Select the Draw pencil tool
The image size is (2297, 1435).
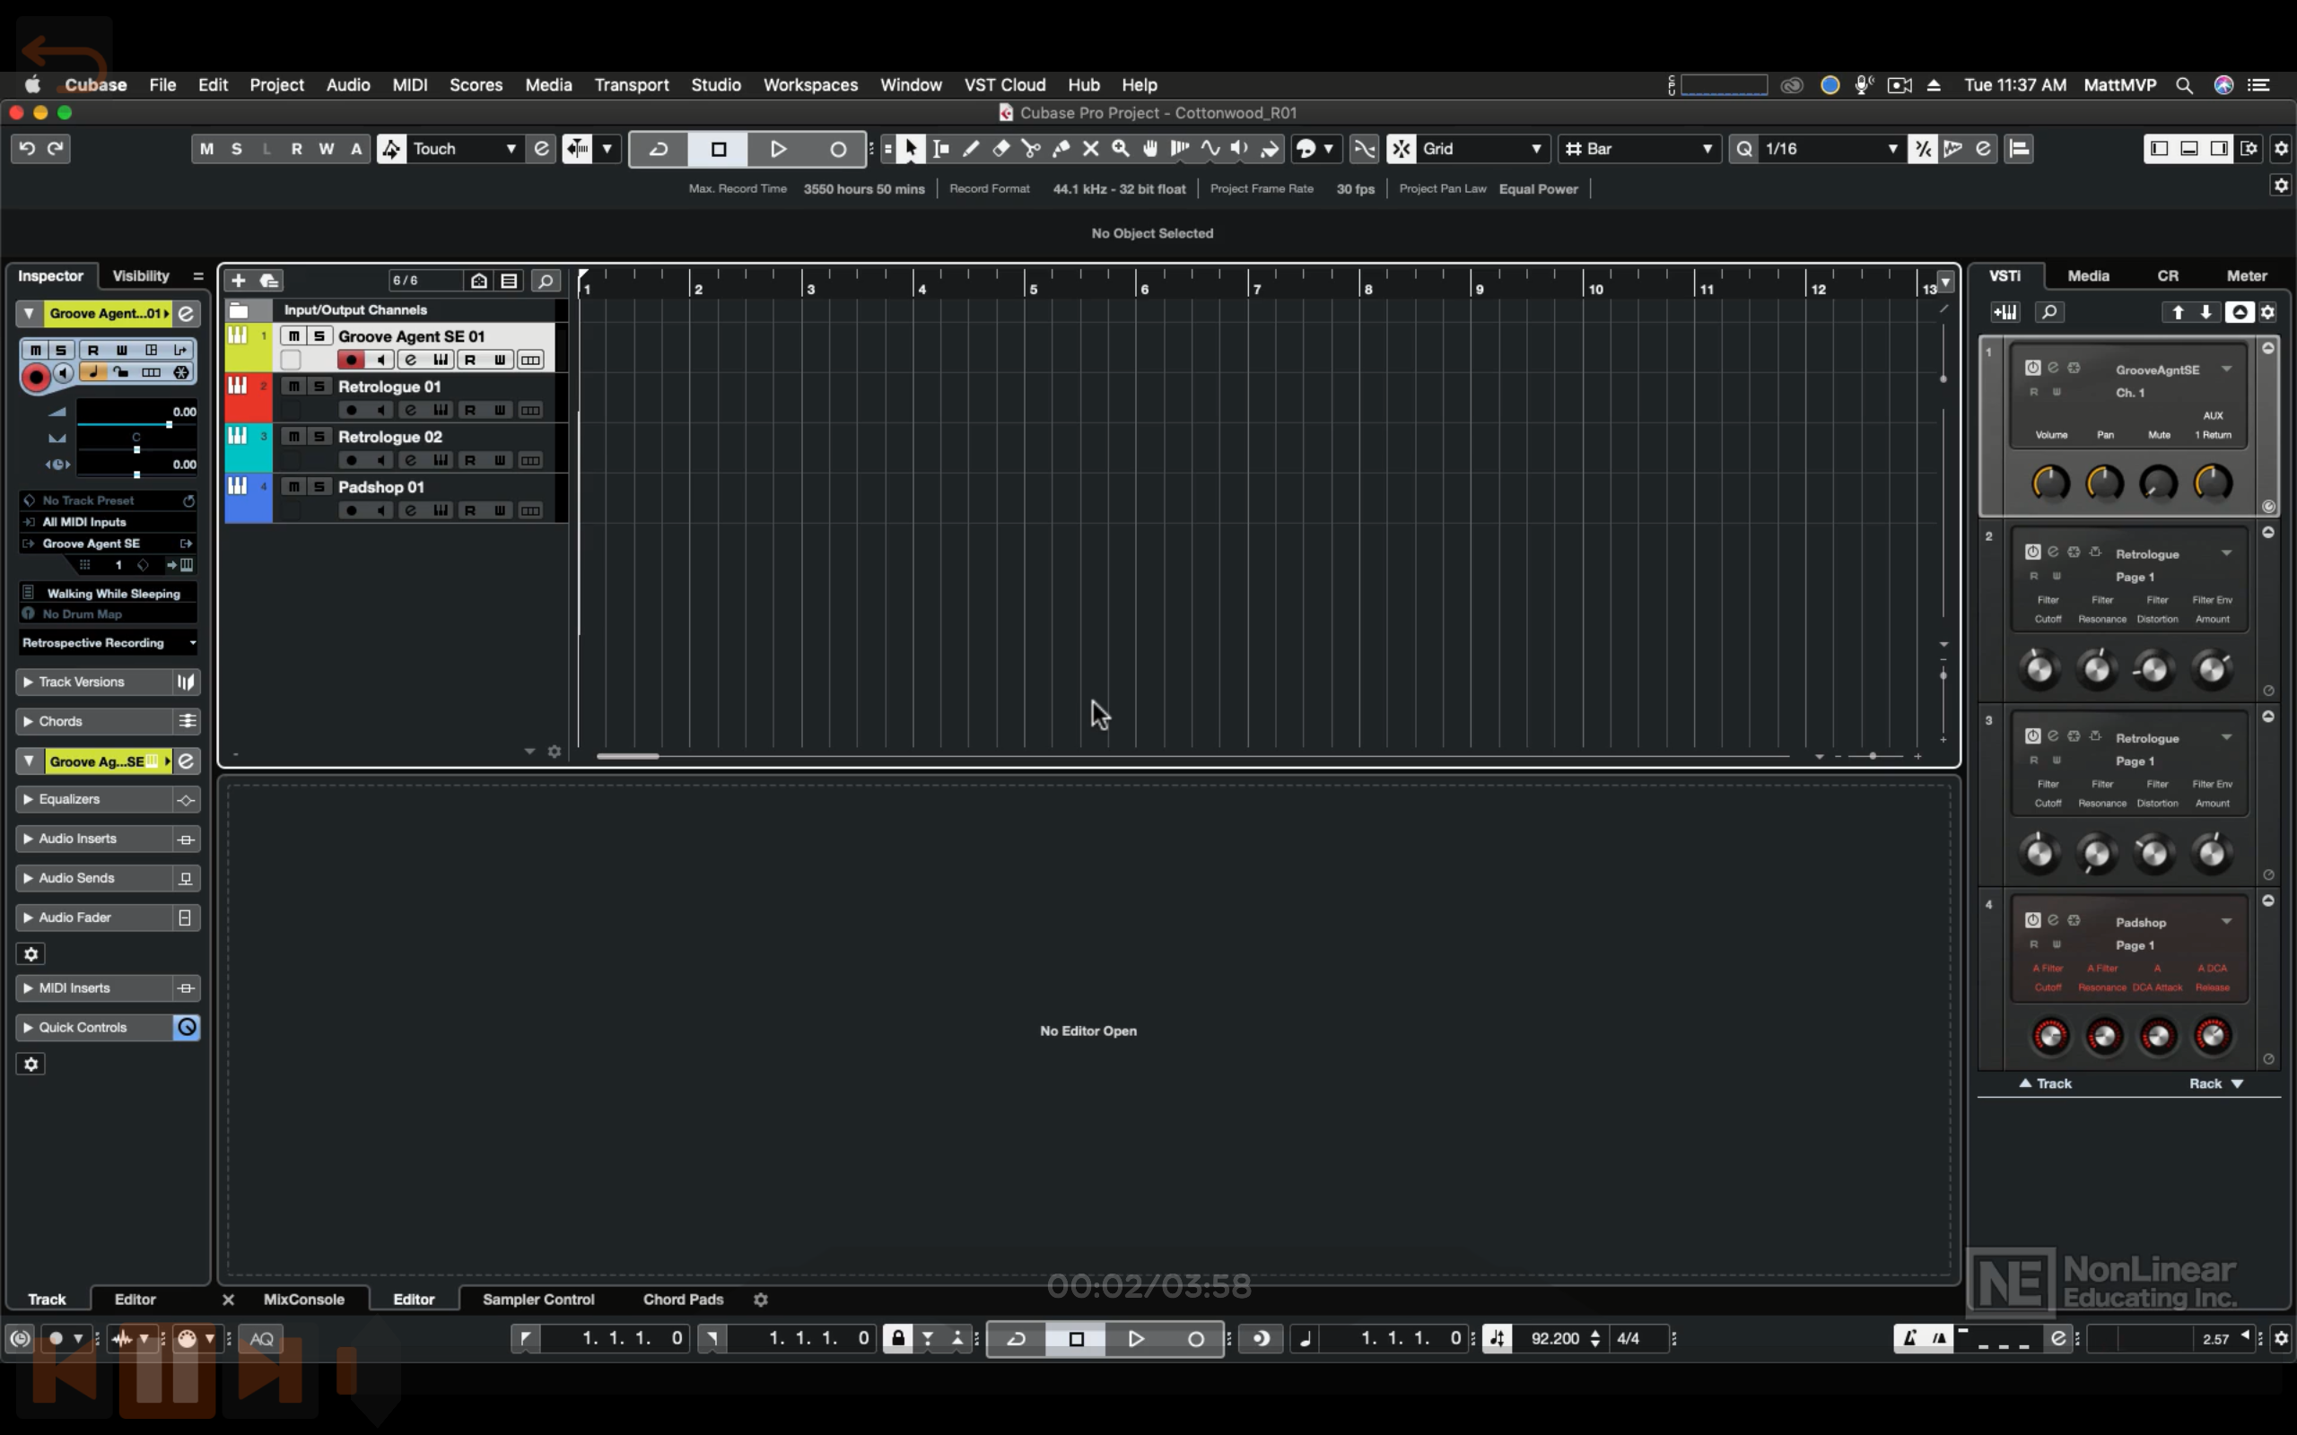pos(970,149)
